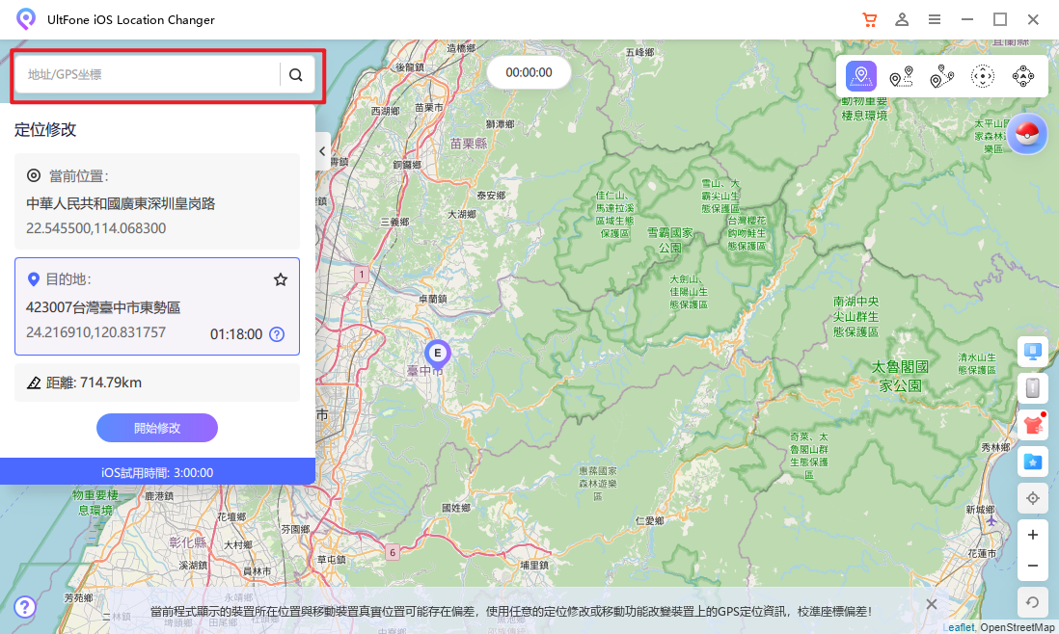The width and height of the screenshot is (1059, 634).
Task: Click the phone device icon
Action: pyautogui.click(x=1032, y=388)
